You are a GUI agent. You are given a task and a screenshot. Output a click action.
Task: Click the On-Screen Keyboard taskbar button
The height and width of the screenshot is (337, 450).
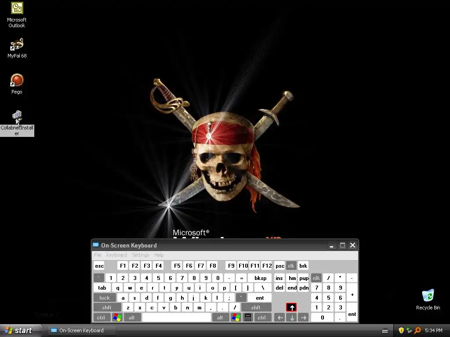(81, 330)
